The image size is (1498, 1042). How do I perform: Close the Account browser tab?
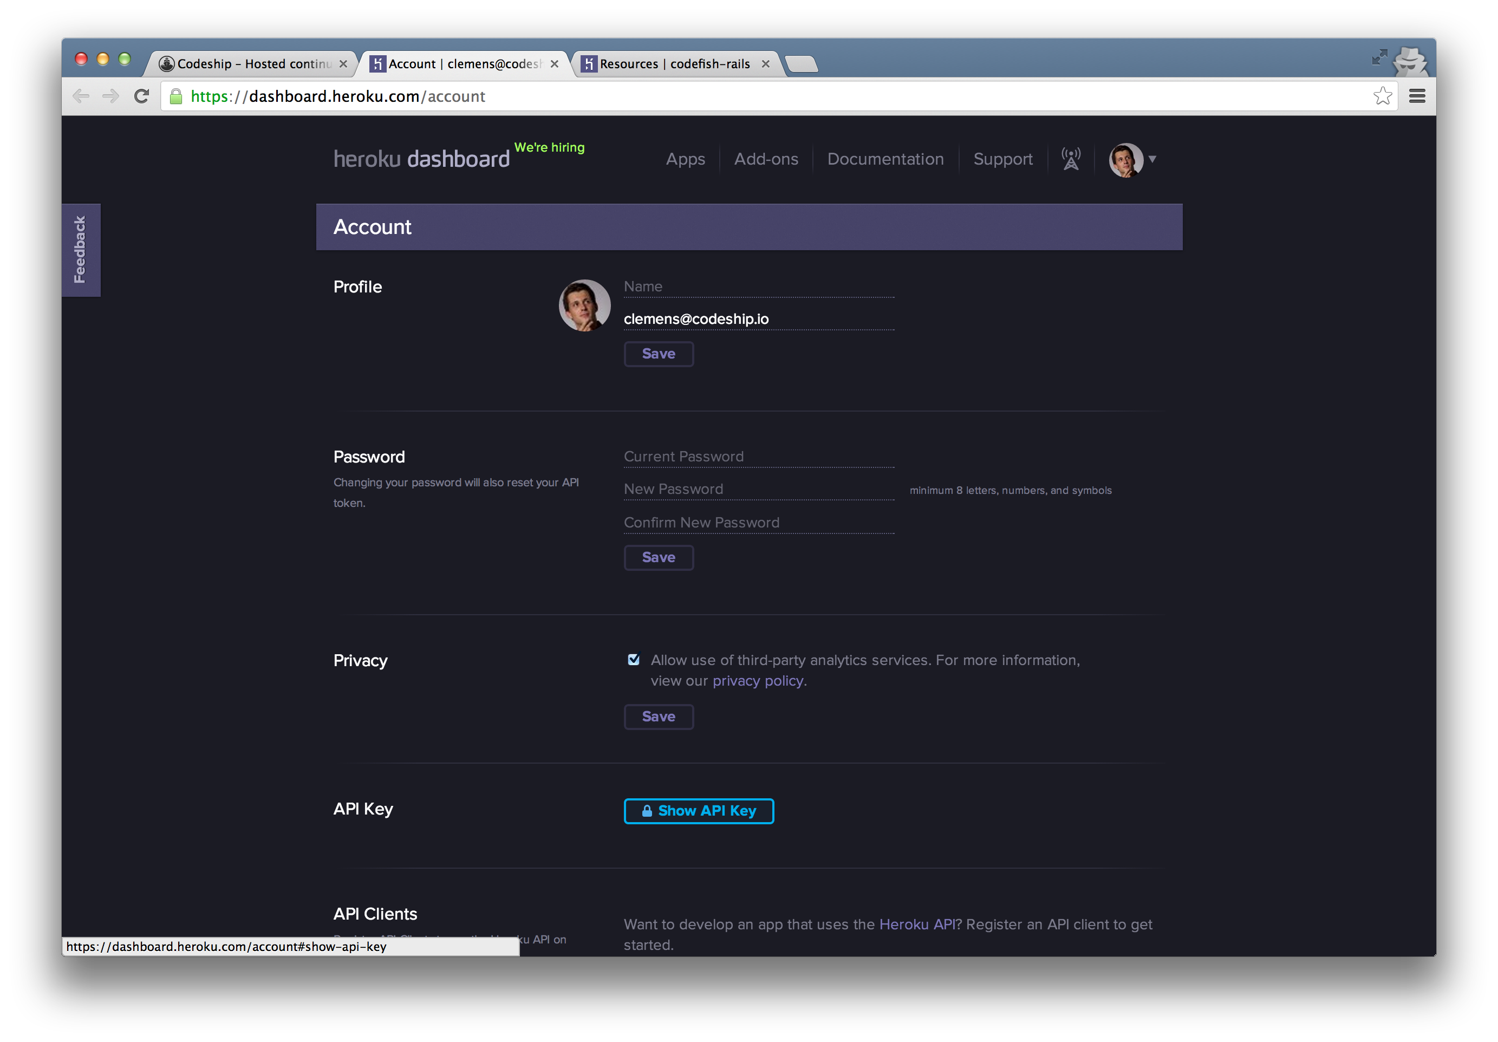(554, 64)
